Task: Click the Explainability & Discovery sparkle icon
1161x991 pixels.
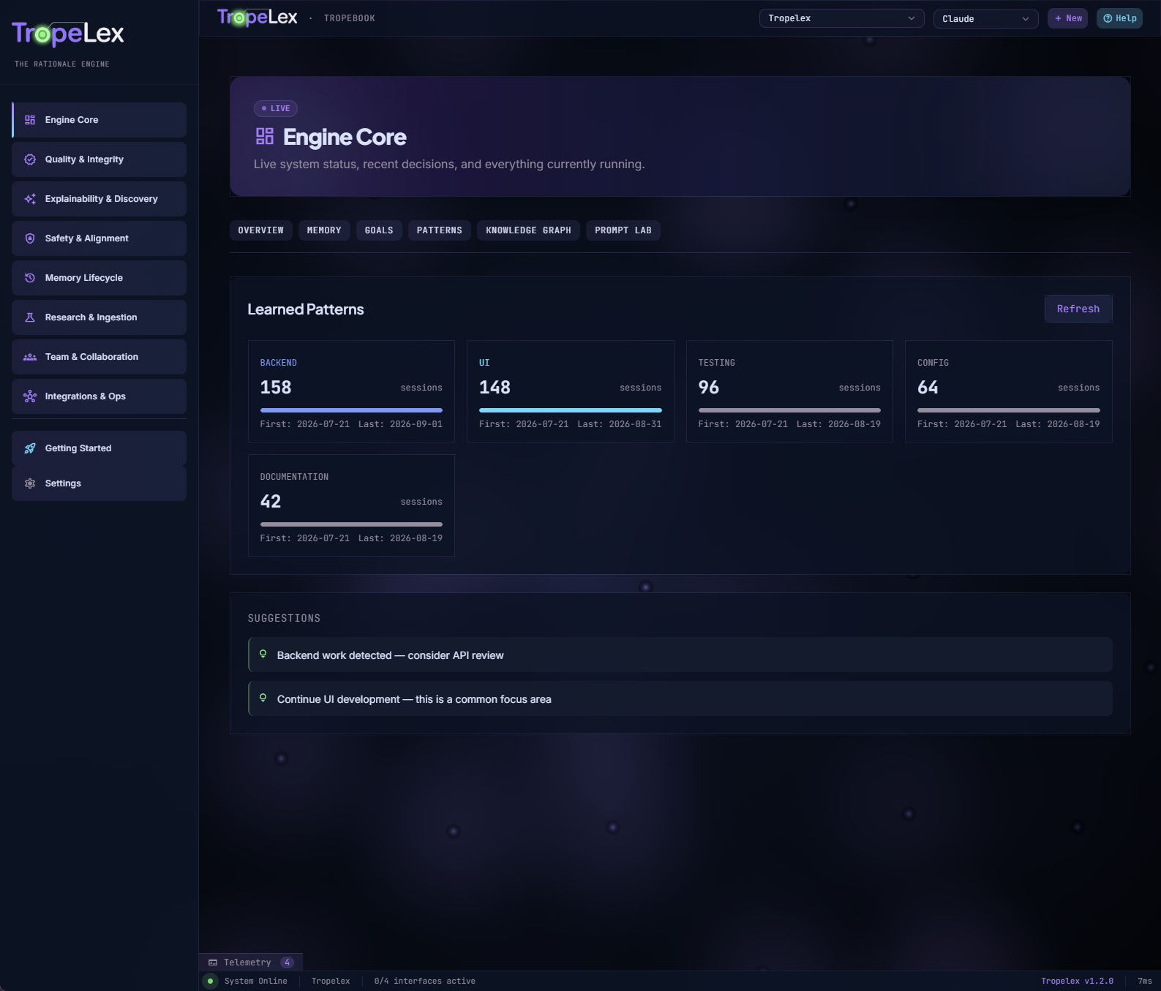Action: [30, 199]
